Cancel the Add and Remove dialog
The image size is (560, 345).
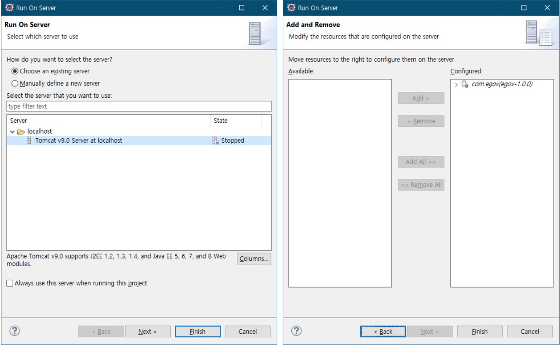tap(530, 331)
